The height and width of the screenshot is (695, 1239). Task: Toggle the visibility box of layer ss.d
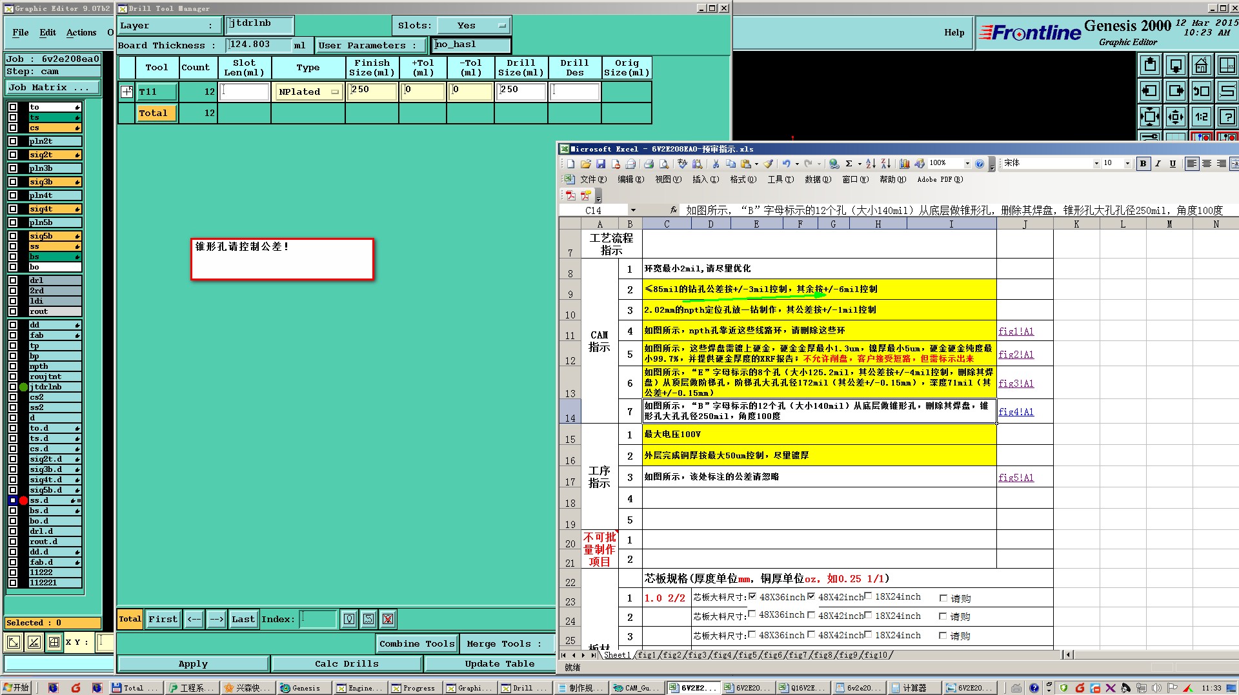click(13, 500)
